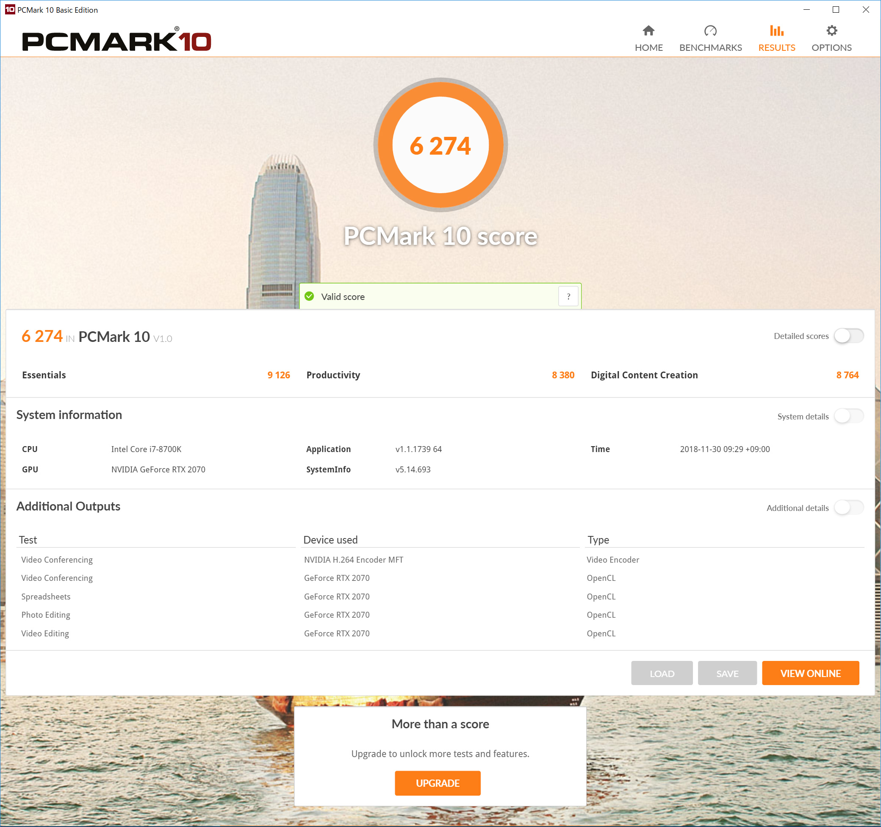
Task: Click the System information heading
Action: click(x=69, y=415)
